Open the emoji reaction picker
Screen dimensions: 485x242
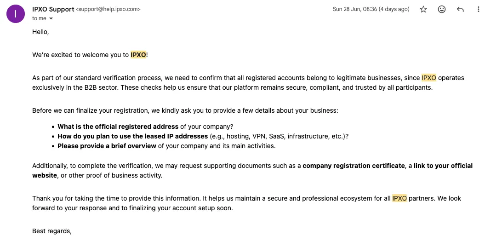442,9
